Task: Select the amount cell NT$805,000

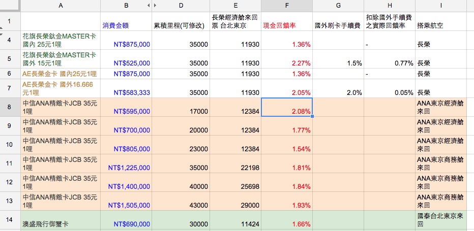Action: click(126, 144)
